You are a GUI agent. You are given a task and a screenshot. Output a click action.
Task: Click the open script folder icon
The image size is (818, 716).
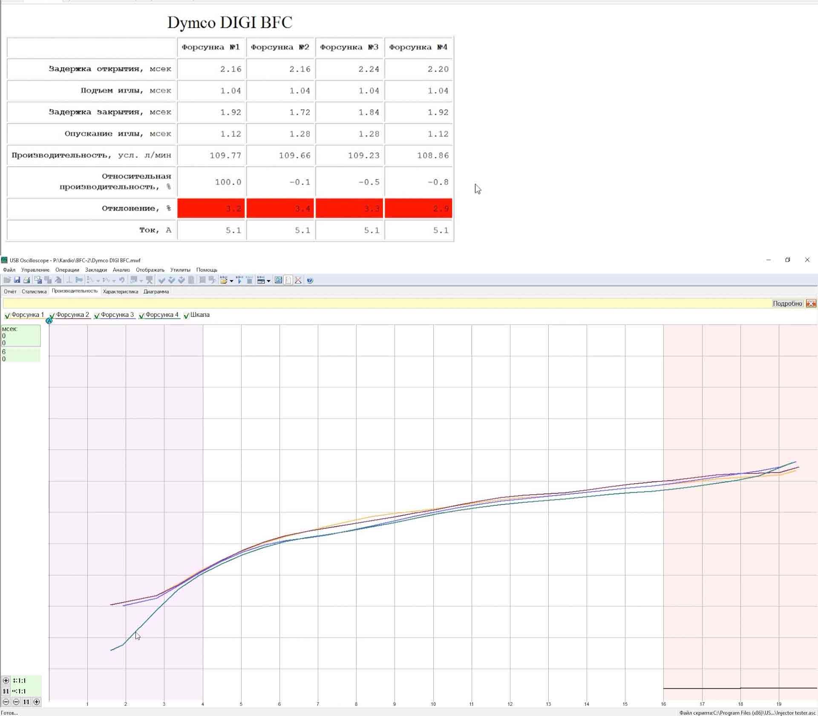click(x=224, y=280)
